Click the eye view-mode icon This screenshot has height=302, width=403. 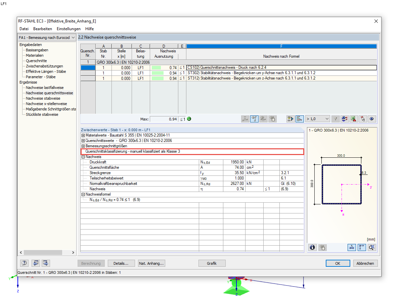click(x=372, y=119)
